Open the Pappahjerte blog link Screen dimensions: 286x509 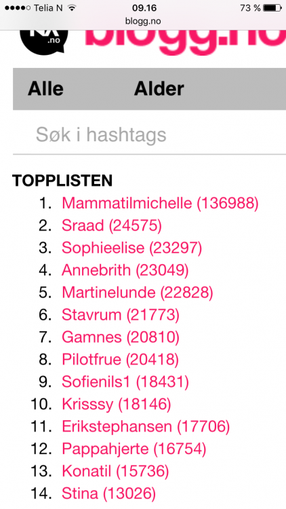(134, 449)
